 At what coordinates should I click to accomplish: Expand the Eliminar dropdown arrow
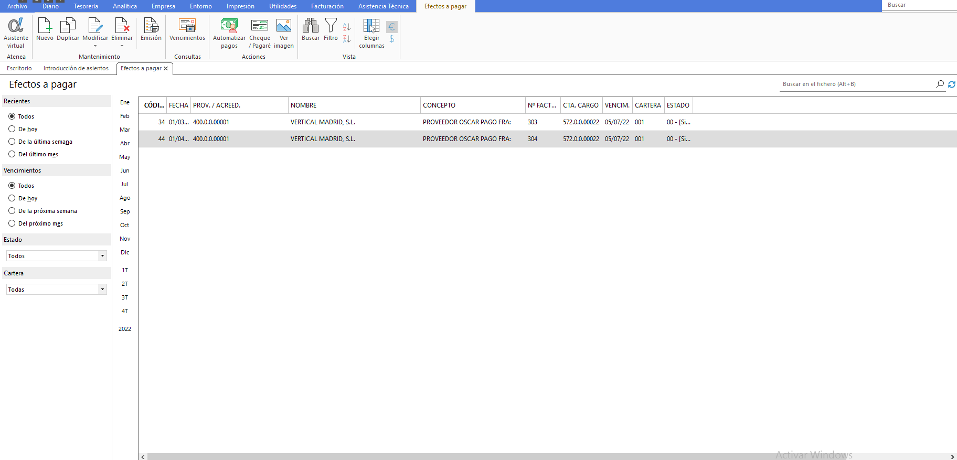pos(122,46)
